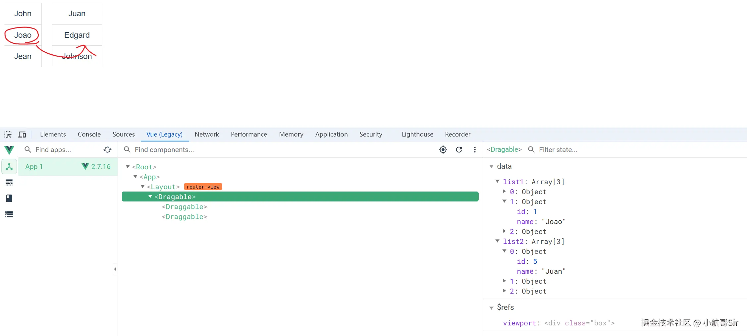Select the Vue (Legacy) tab
The image size is (747, 336).
point(165,135)
